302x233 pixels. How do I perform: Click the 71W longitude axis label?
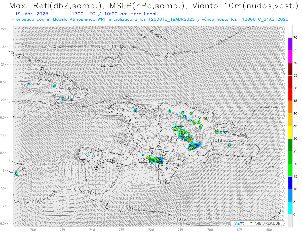(x=180, y=229)
